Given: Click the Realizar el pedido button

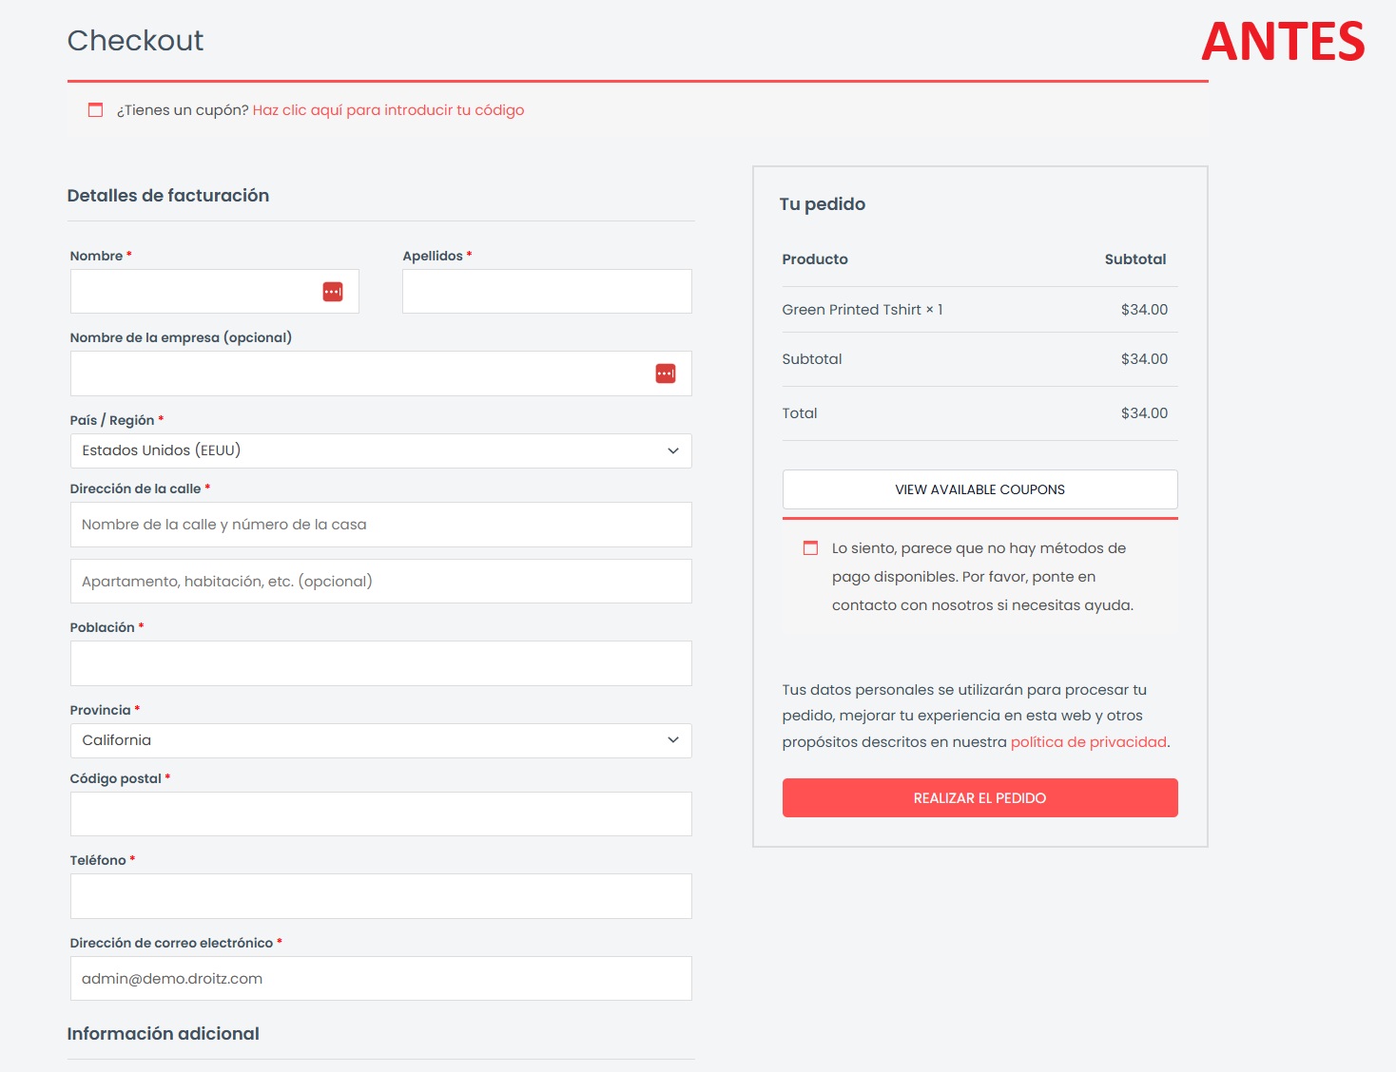Looking at the screenshot, I should coord(979,798).
